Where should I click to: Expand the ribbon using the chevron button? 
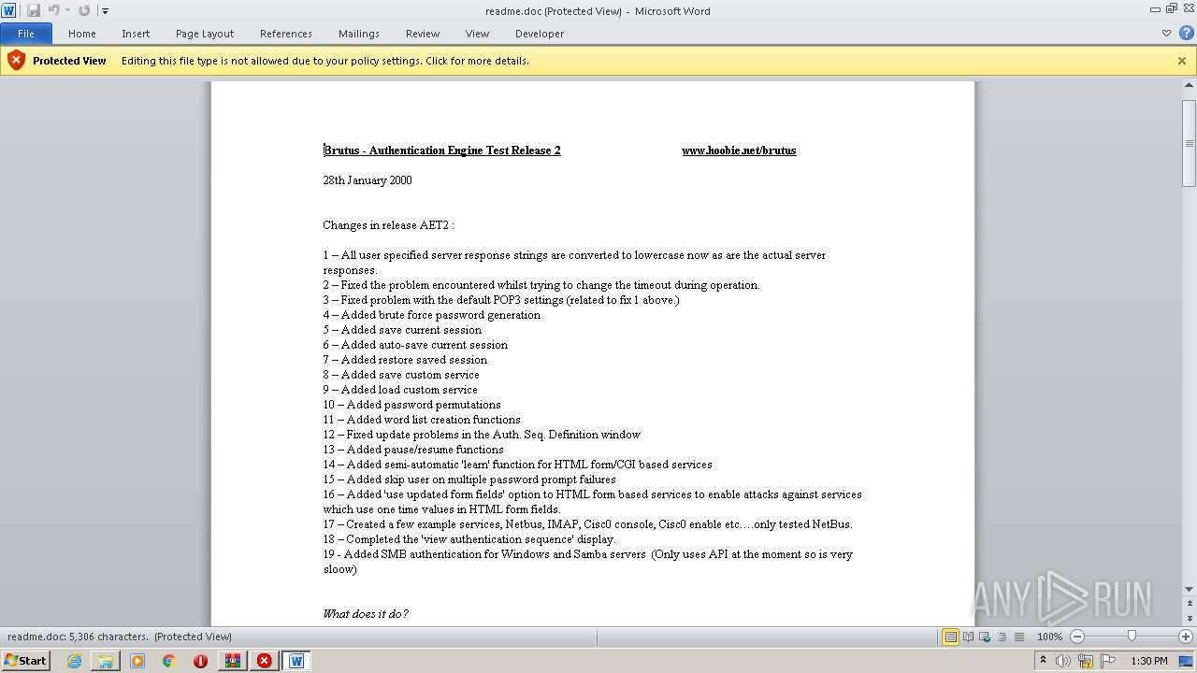(x=1166, y=34)
